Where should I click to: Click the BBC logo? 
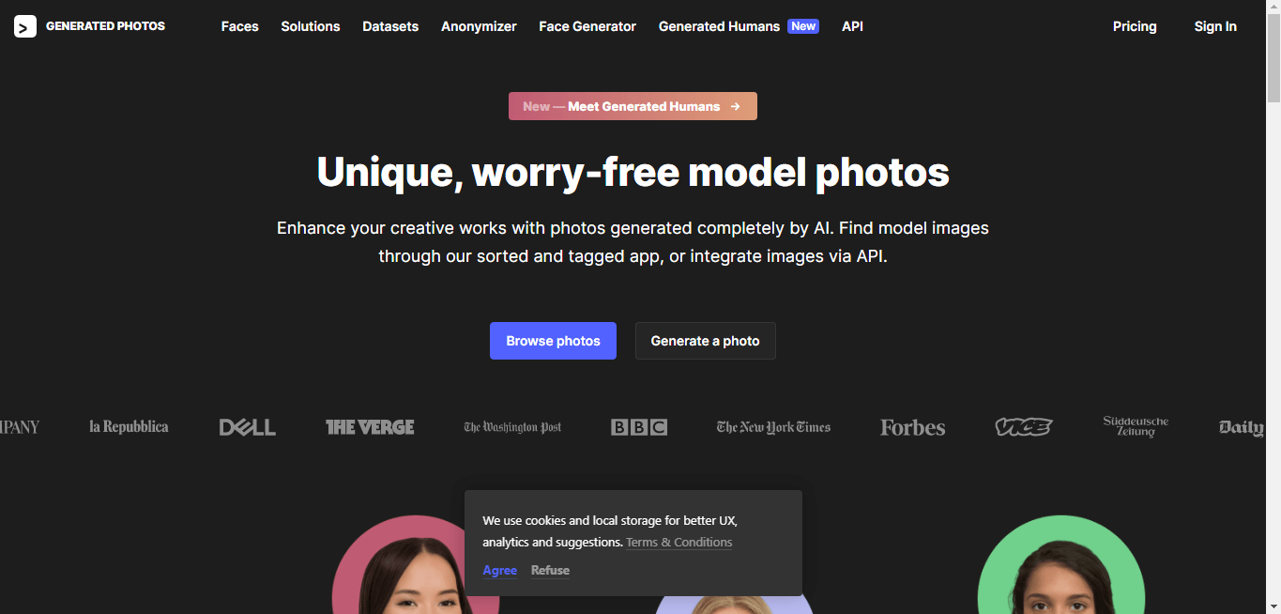pos(639,427)
